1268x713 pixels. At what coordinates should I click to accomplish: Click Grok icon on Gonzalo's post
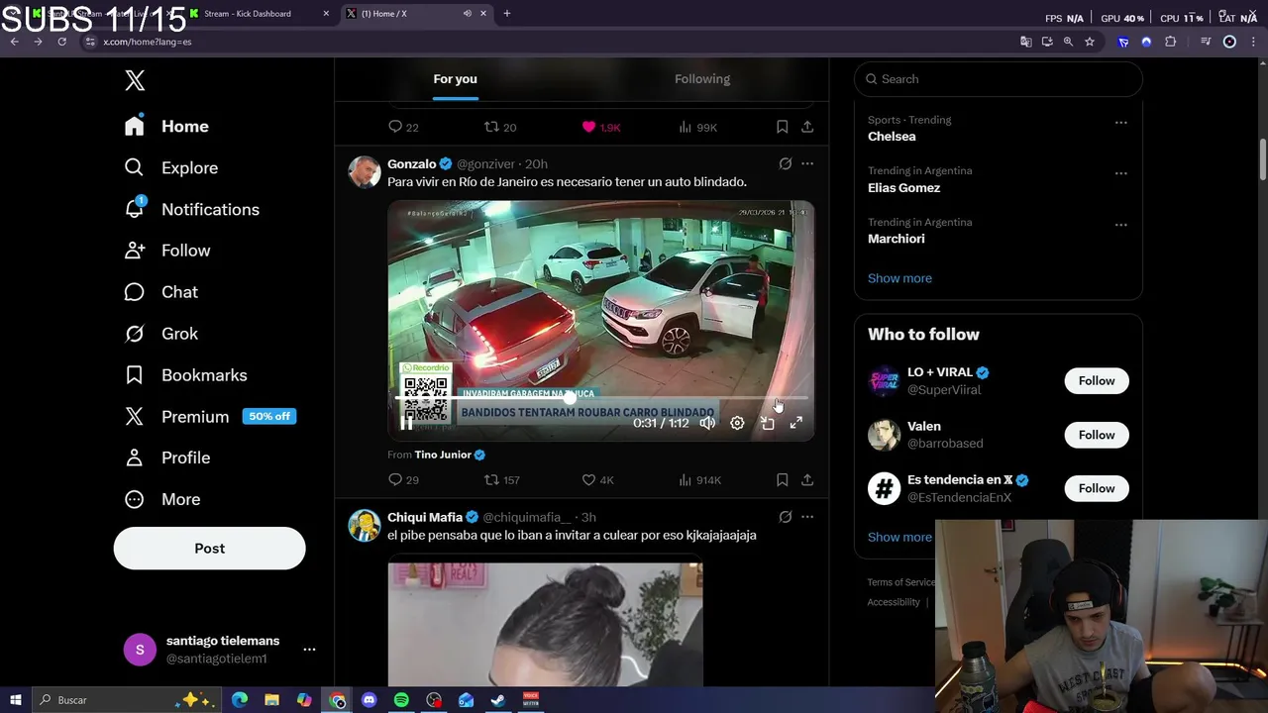tap(785, 163)
